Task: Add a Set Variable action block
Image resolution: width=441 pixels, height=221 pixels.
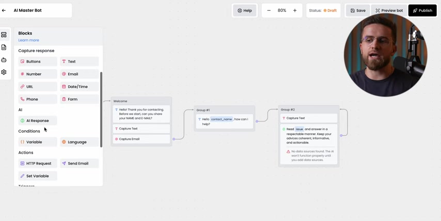Action: pyautogui.click(x=38, y=176)
